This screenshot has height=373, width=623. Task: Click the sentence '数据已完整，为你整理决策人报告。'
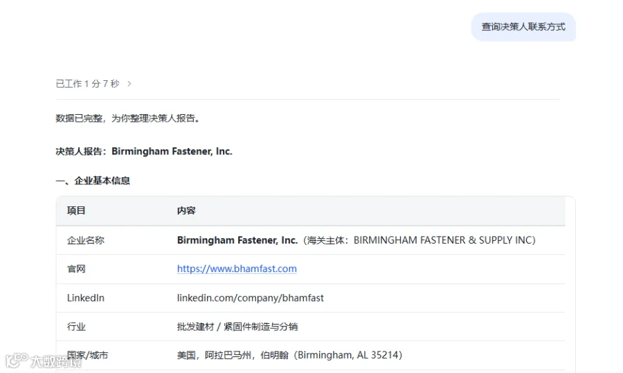click(127, 118)
